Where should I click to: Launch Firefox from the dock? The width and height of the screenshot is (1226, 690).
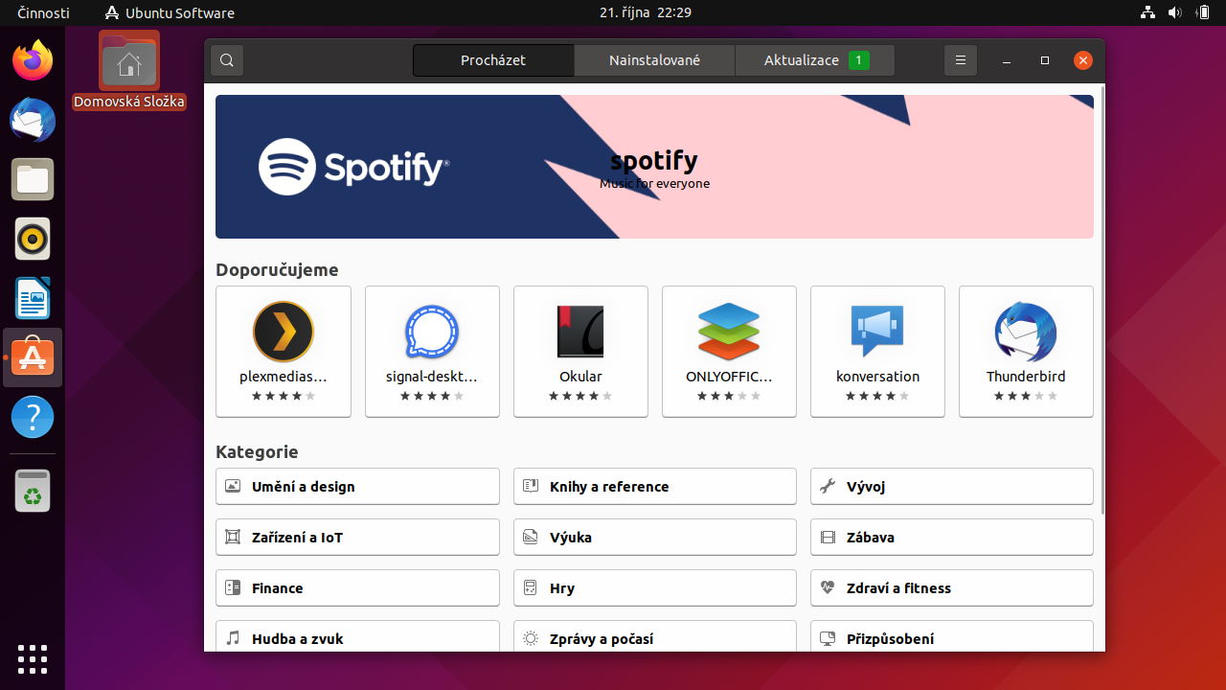(x=32, y=59)
